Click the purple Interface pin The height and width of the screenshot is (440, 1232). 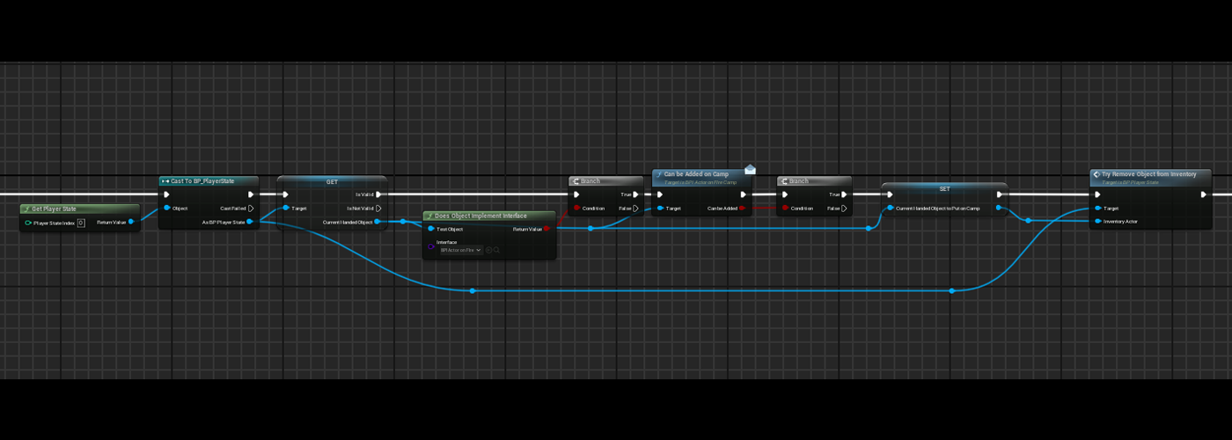[x=430, y=246]
